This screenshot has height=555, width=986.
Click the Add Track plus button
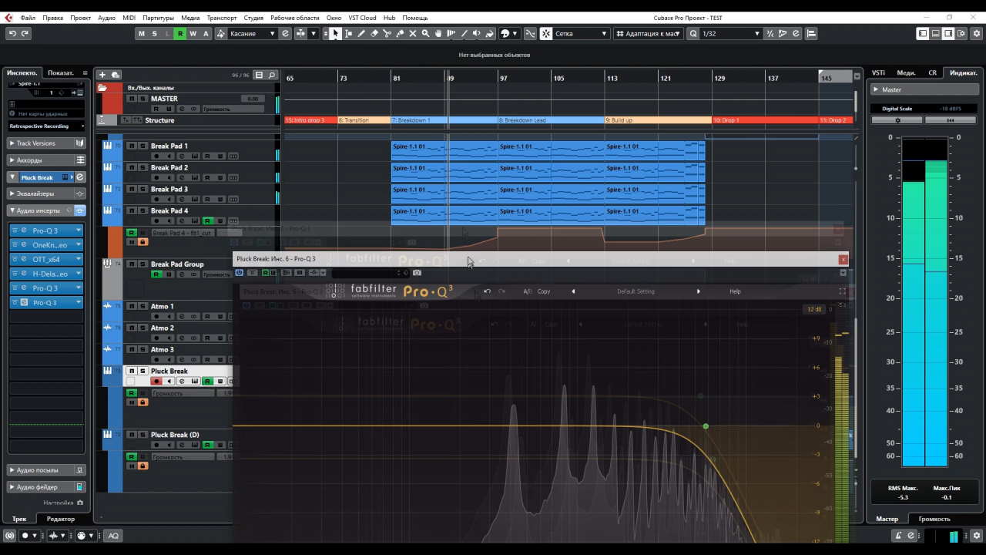tap(102, 75)
